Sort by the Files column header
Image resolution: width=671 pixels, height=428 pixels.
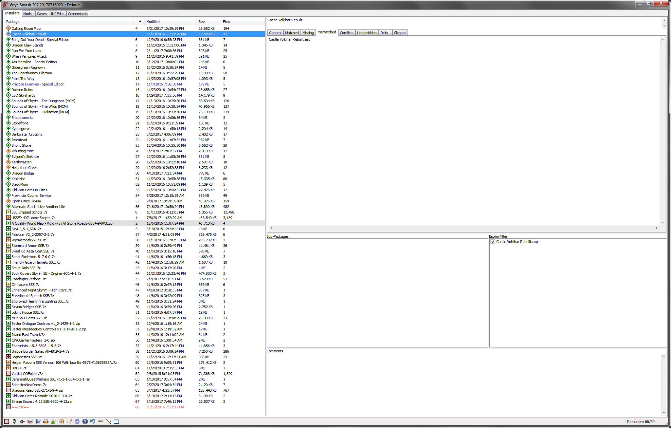click(243, 22)
